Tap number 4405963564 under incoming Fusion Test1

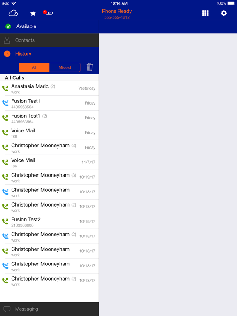pos(22,107)
